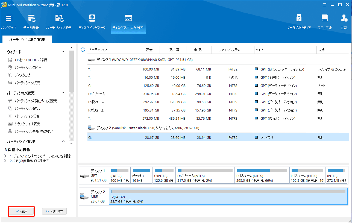Start ディスクベンチマーク disk benchmark
The width and height of the screenshot is (352, 223).
(x=92, y=22)
